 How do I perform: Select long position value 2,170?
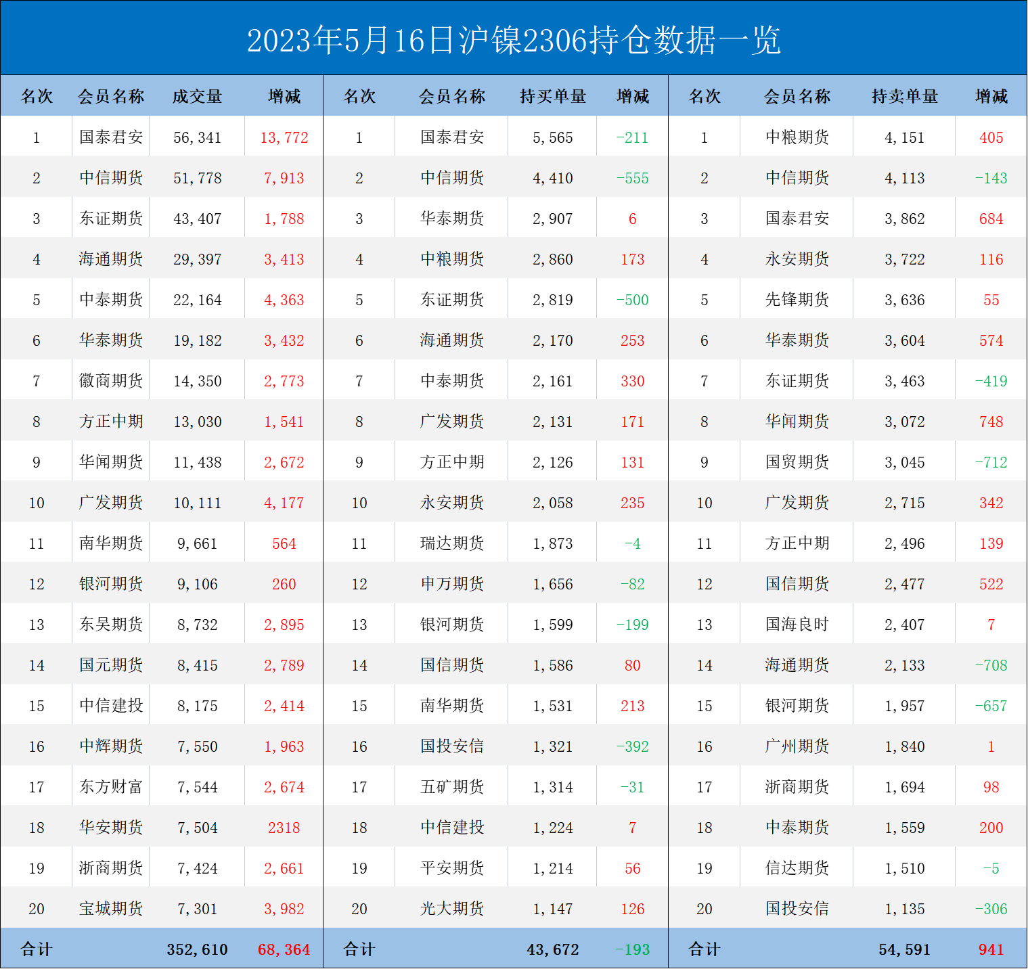pyautogui.click(x=553, y=340)
